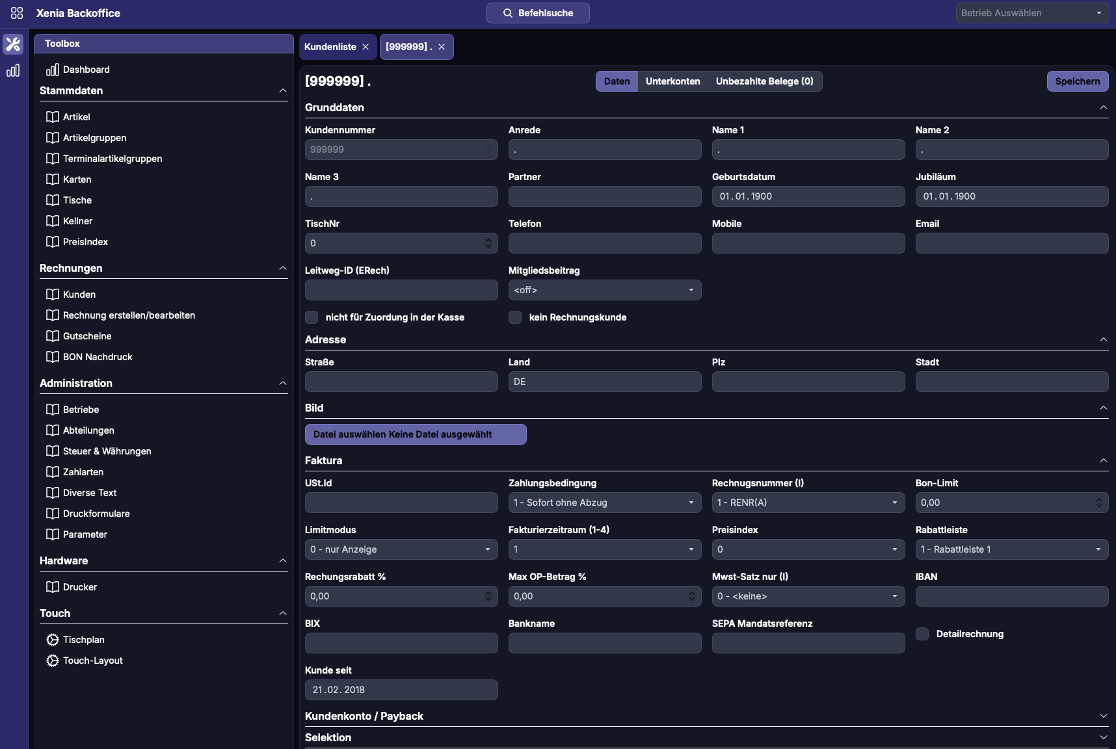Click the Touch-Layout gear icon
This screenshot has height=749, width=1116.
click(53, 661)
